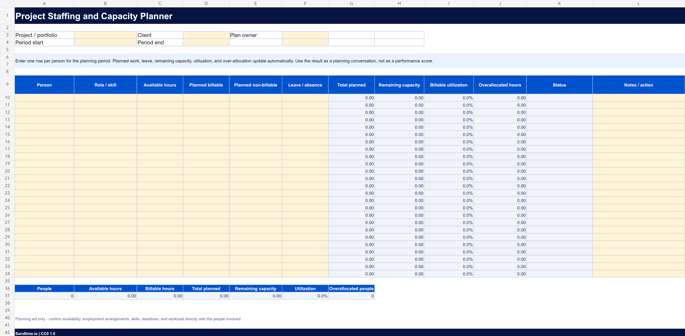This screenshot has width=685, height=336.
Task: Select the Plan owner input cell
Action: point(305,35)
